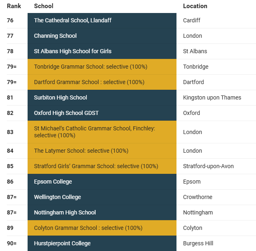
Task: Open St Albans High School for Girls
Action: (73, 51)
